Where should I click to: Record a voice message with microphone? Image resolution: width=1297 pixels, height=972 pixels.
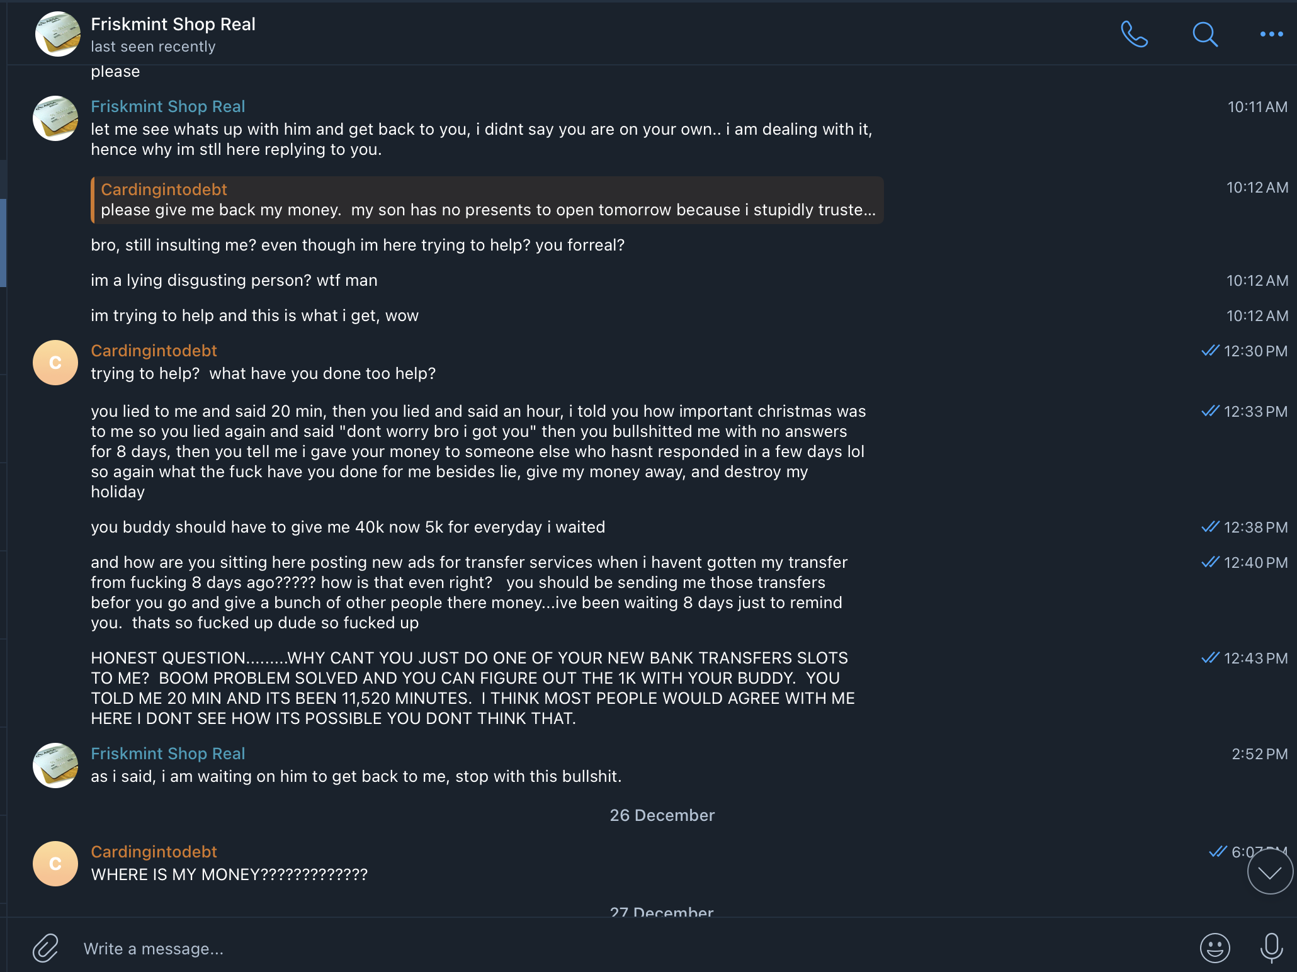(x=1271, y=948)
